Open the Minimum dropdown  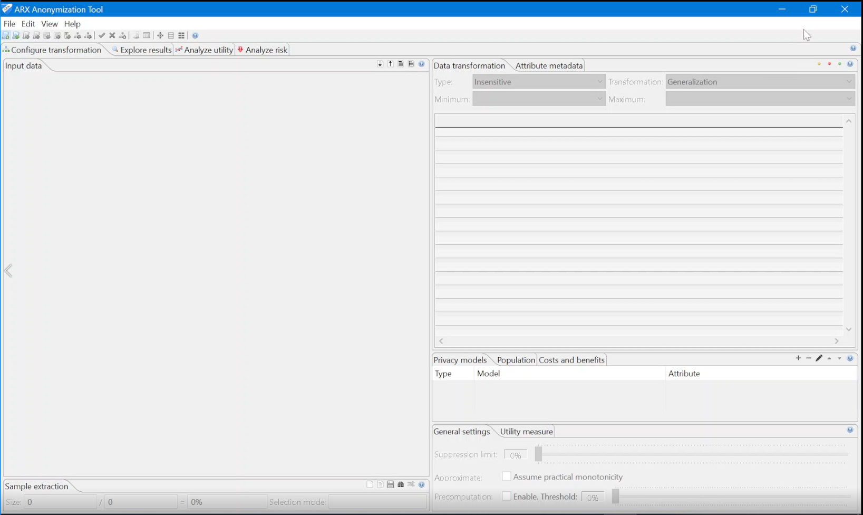(x=539, y=99)
